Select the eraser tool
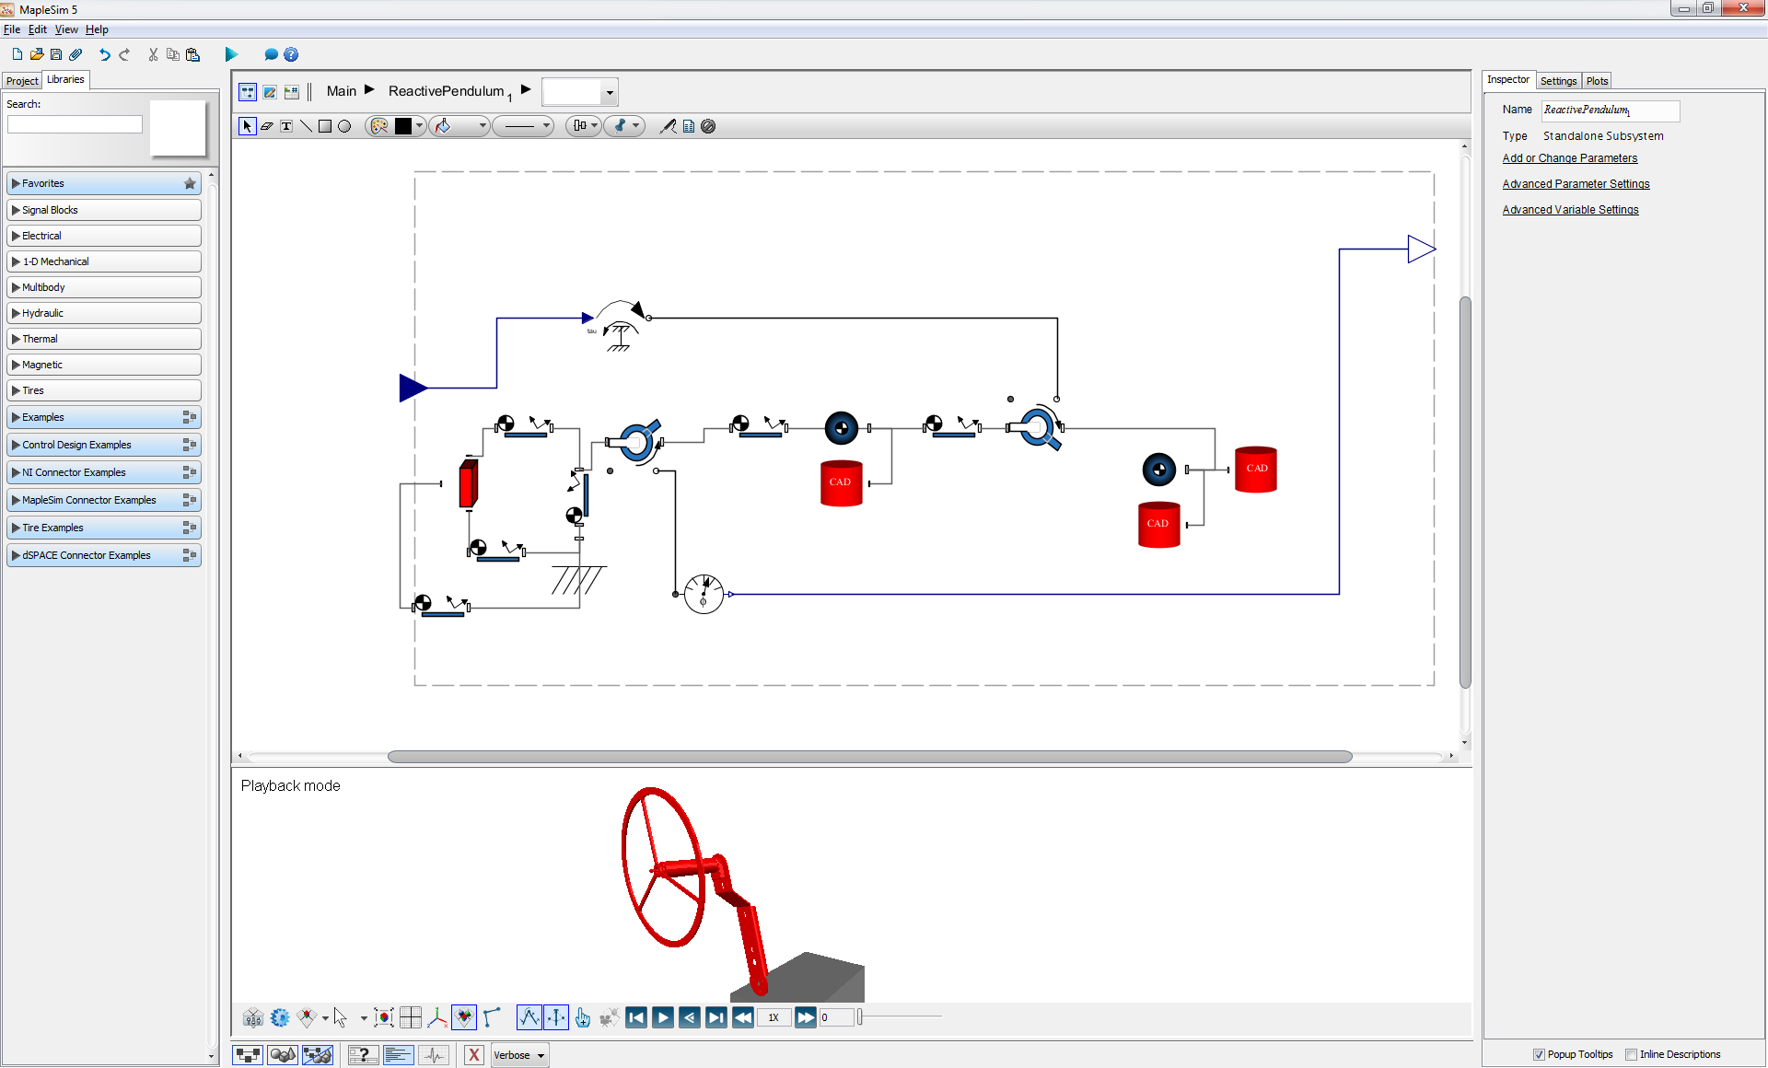Viewport: 1768px width, 1068px height. pos(267,126)
